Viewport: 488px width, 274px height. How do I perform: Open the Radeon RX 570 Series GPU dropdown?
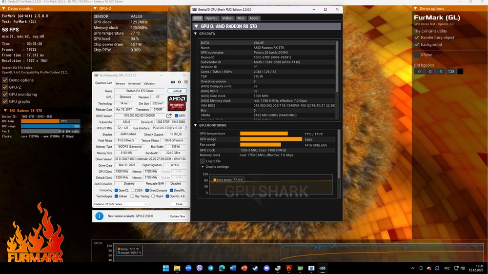point(121,204)
